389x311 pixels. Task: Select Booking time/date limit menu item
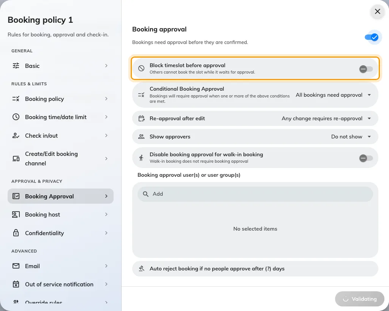click(60, 117)
